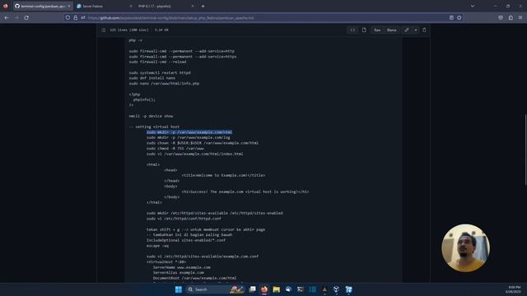Viewport: 527px width, 296px height.
Task: Open a new browser tab
Action: [x=203, y=6]
